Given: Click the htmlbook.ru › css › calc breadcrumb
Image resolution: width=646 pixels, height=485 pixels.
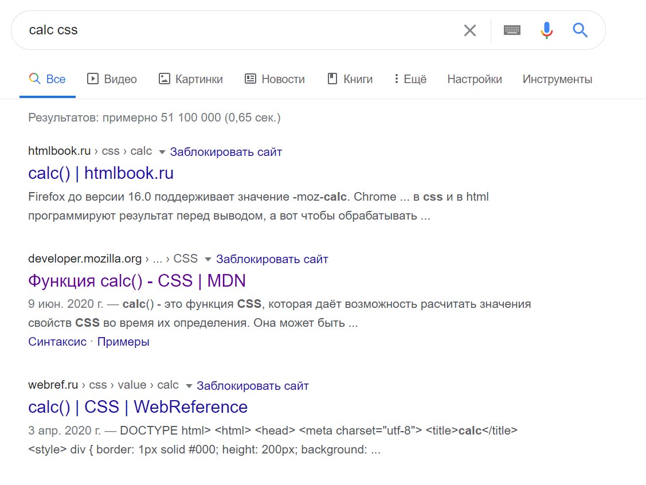Looking at the screenshot, I should pyautogui.click(x=90, y=151).
